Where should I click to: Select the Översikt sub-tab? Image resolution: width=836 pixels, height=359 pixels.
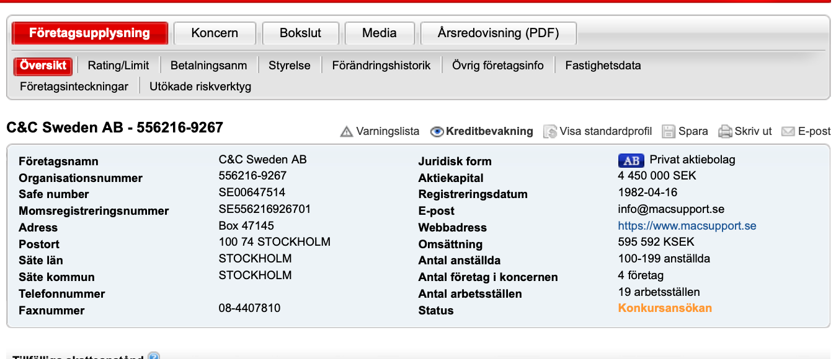[43, 66]
